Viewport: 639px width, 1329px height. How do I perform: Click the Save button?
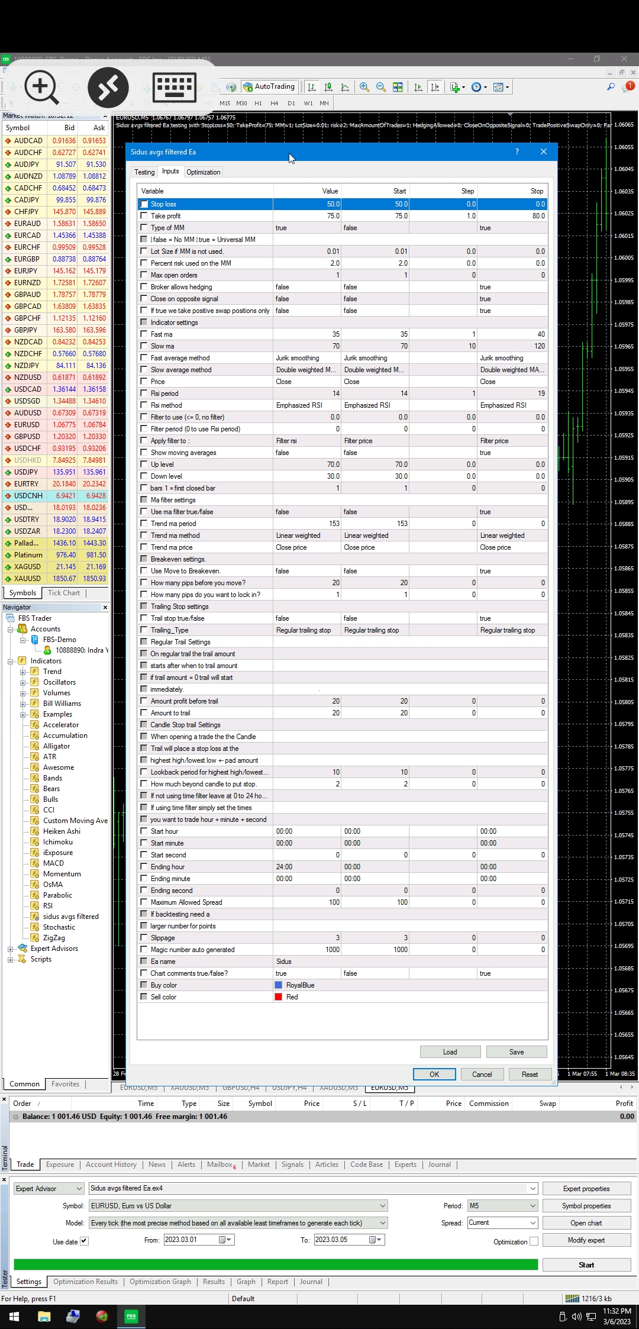coord(517,1051)
